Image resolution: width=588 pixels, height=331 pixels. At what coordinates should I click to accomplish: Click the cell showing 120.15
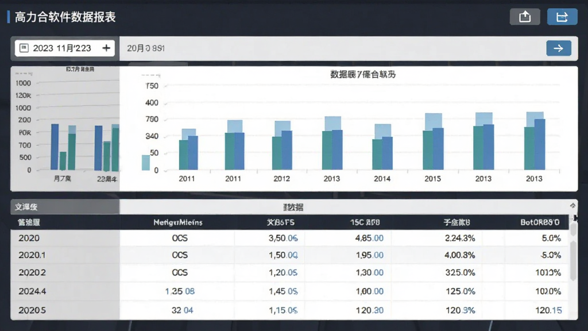[x=548, y=310]
